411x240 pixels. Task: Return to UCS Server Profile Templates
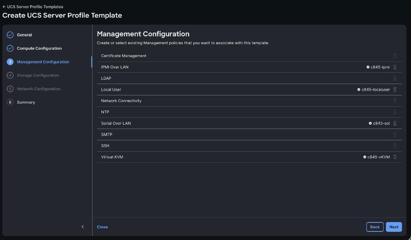[x=35, y=7]
